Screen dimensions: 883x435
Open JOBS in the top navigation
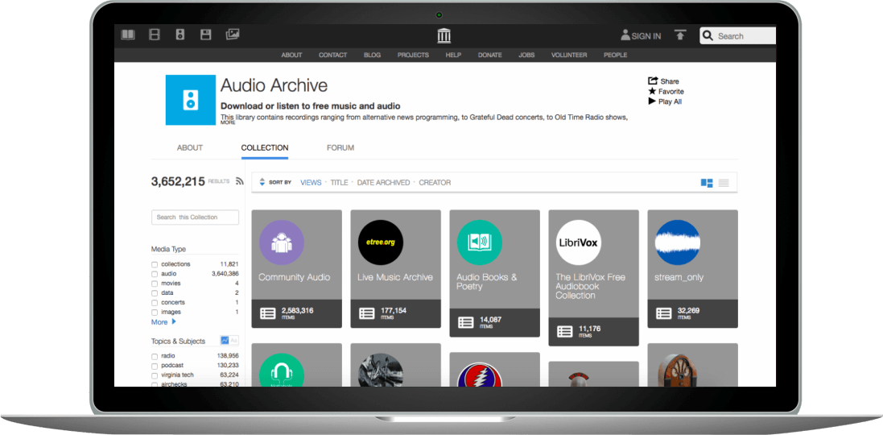pyautogui.click(x=526, y=56)
